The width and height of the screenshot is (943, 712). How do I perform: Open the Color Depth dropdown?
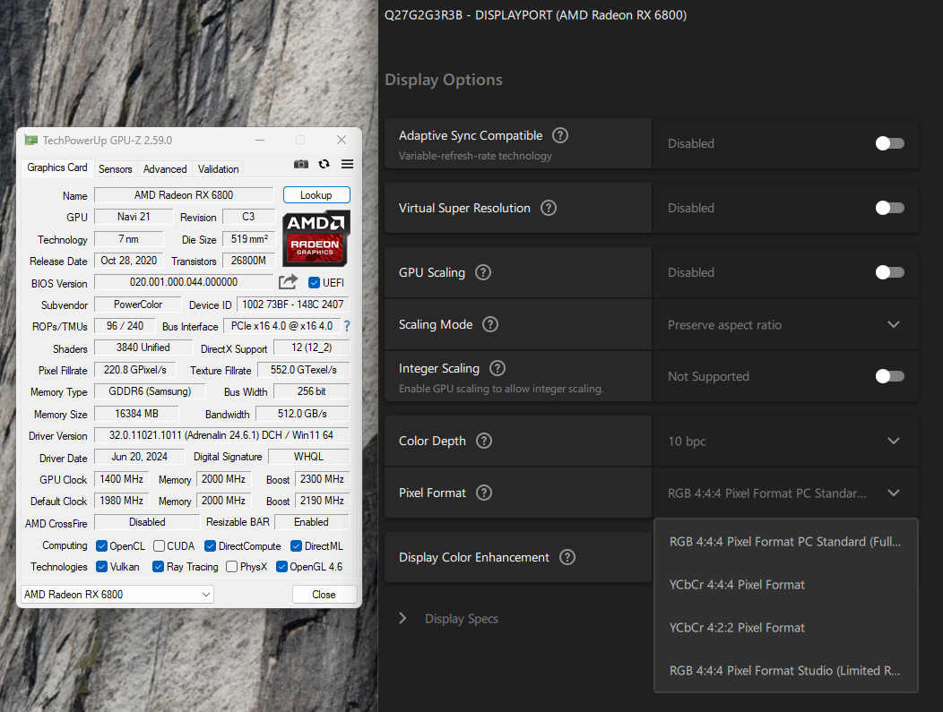pyautogui.click(x=785, y=441)
